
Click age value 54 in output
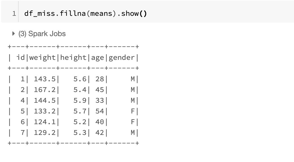(100, 111)
